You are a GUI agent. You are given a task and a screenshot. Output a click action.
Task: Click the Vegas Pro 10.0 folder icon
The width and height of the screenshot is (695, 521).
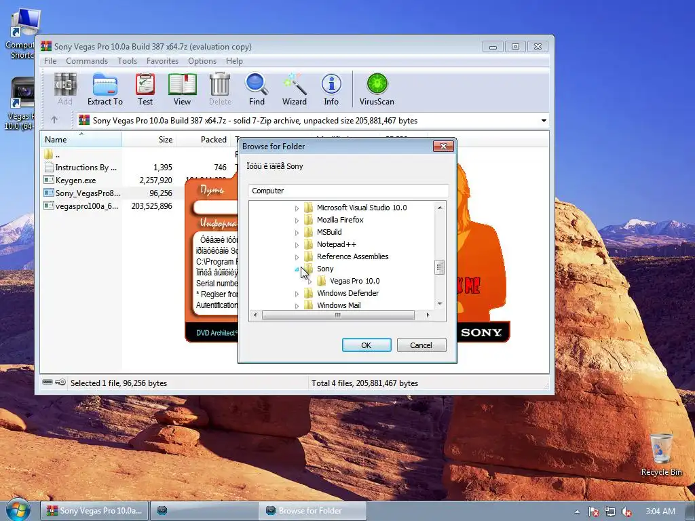[322, 281]
